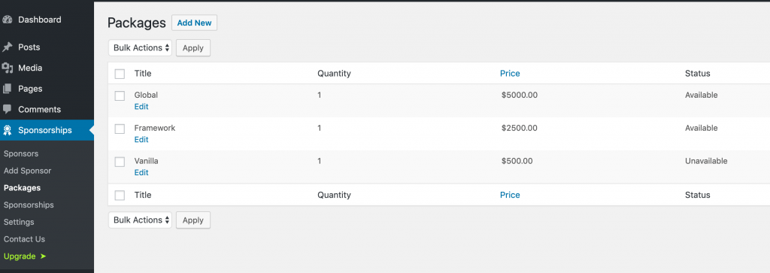The image size is (770, 273).
Task: Tick the checkbox for Vanilla package
Action: click(x=120, y=162)
